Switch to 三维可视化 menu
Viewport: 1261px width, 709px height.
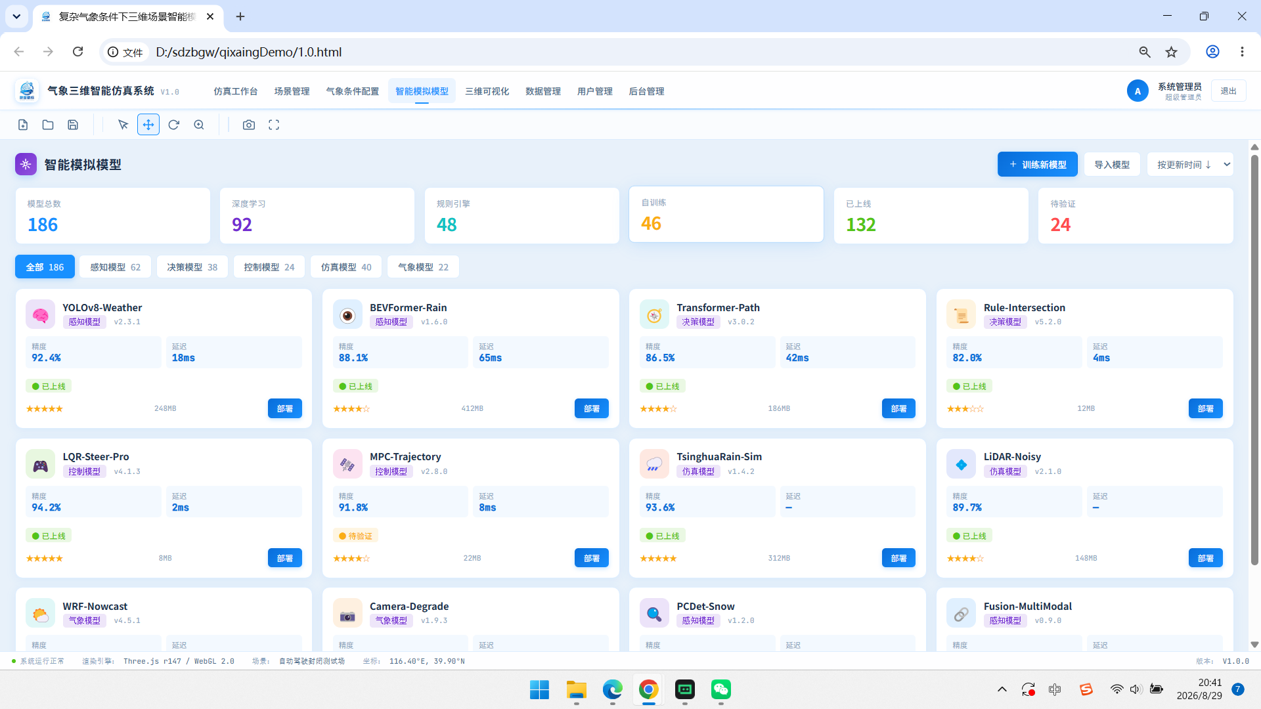tap(487, 91)
